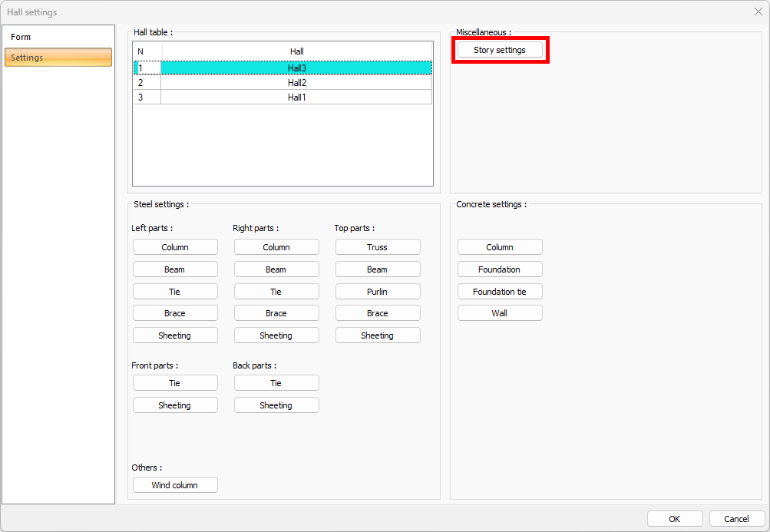The image size is (770, 532).
Task: Open the Story settings button
Action: point(500,50)
